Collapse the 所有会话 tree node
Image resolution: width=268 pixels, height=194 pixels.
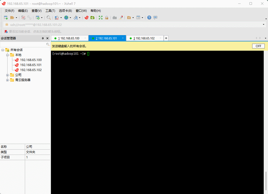(x=3, y=50)
